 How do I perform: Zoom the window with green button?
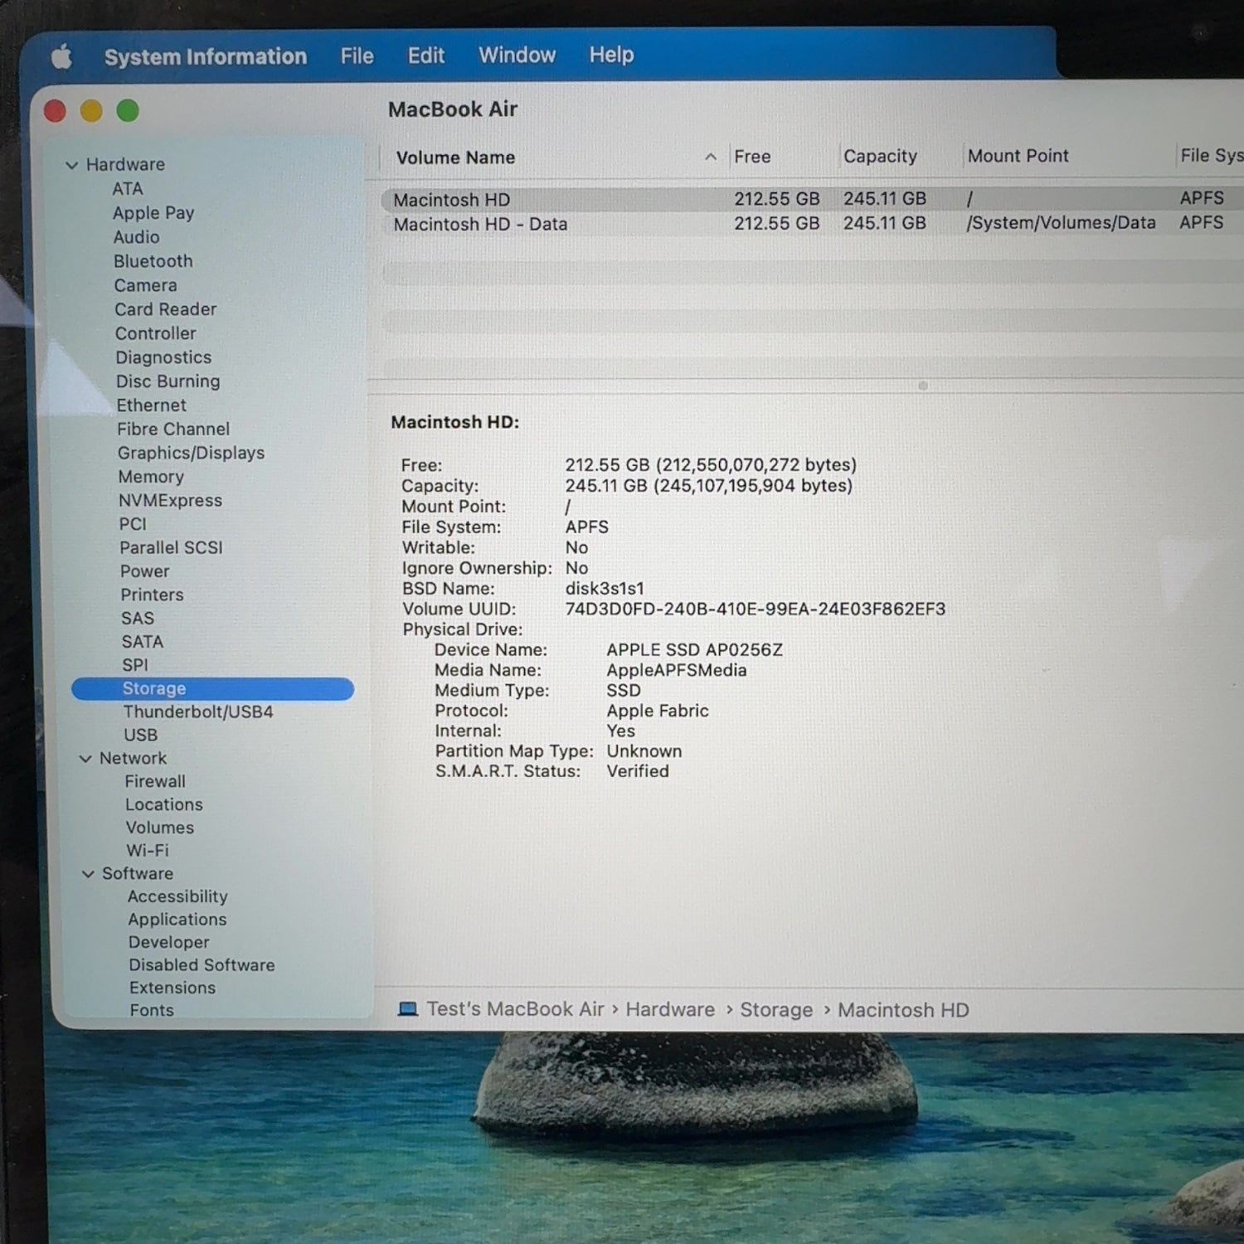[128, 110]
